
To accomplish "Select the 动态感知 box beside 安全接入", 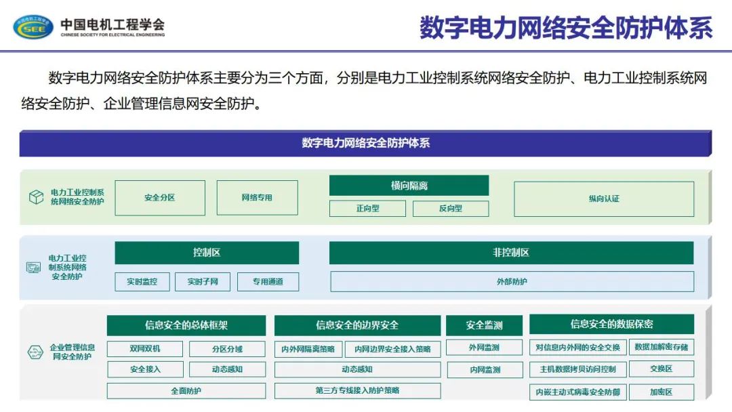I will (227, 369).
